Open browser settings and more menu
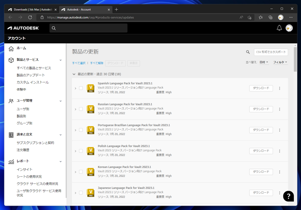The height and width of the screenshot is (210, 301). point(291,17)
